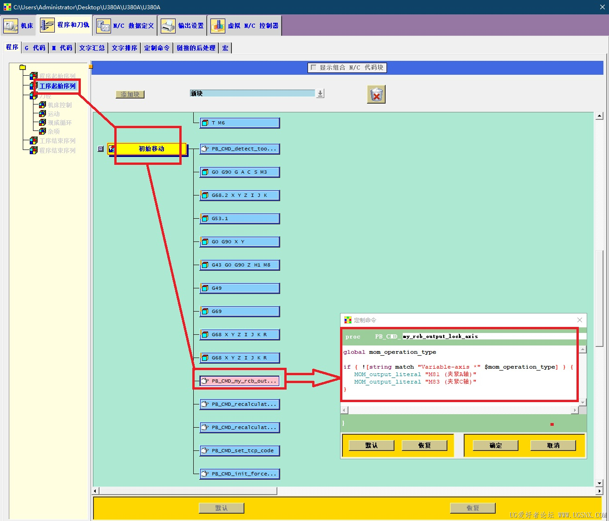The width and height of the screenshot is (609, 521).
Task: Open the 机床 (Machine Tool) tab
Action: point(19,26)
